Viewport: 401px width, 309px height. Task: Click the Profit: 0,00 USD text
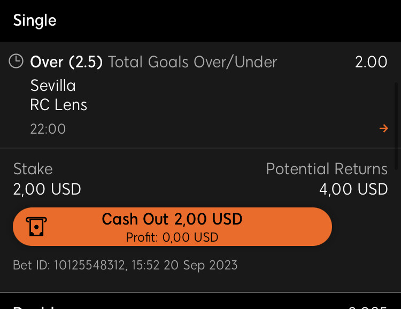(x=172, y=237)
